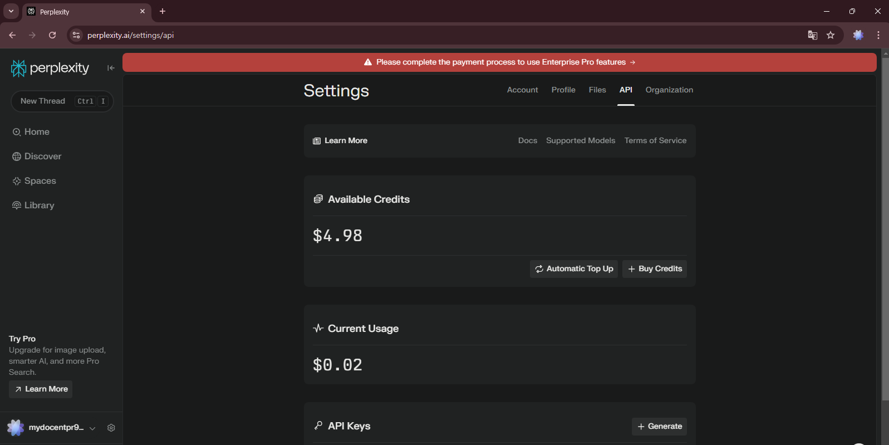
Task: Go to Spaces in the sidebar
Action: click(x=34, y=181)
